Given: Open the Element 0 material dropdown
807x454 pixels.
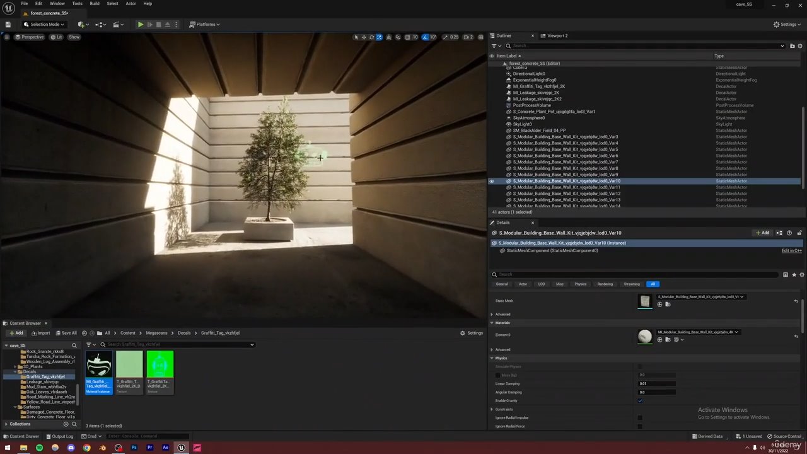Looking at the screenshot, I should click(698, 332).
